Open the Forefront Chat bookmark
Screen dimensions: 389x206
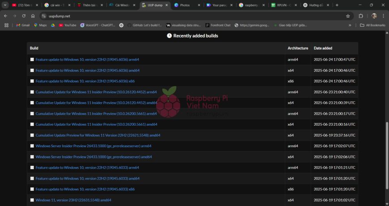click(x=218, y=25)
